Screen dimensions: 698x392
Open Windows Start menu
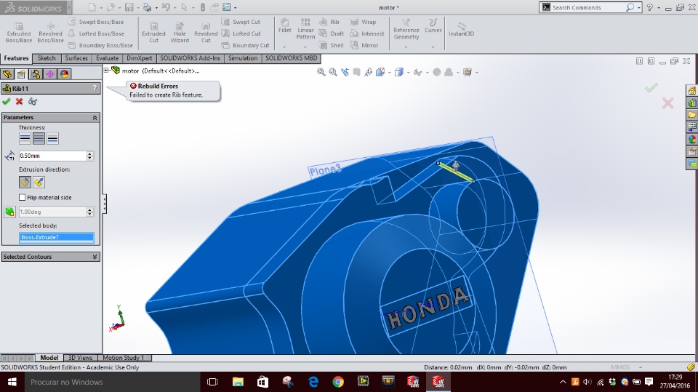(x=12, y=383)
